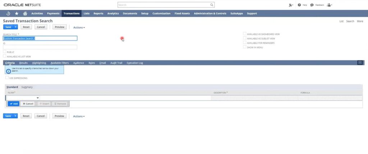
Task: Expand the bottom Actions menu
Action: coord(79,116)
